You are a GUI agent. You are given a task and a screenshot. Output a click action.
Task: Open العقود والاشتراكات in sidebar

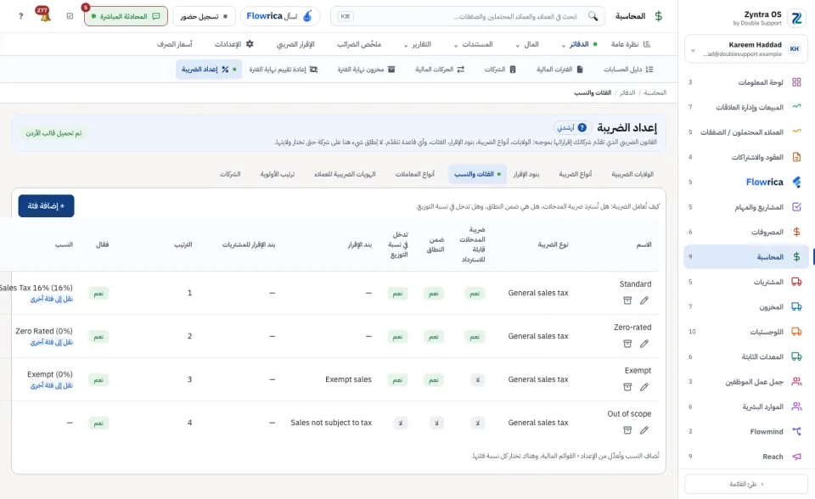coord(746,157)
